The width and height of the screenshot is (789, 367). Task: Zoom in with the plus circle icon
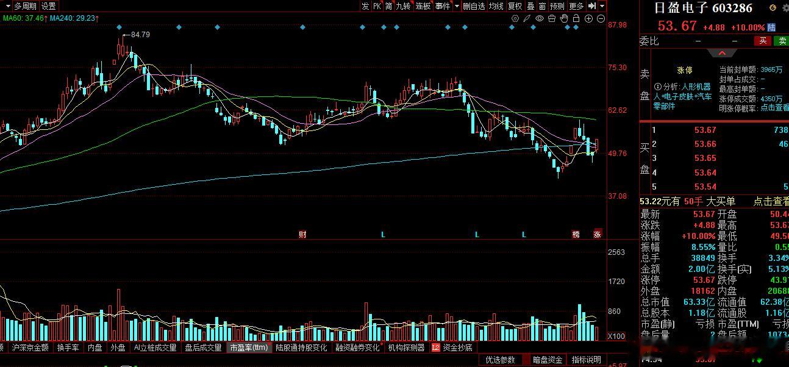click(589, 18)
